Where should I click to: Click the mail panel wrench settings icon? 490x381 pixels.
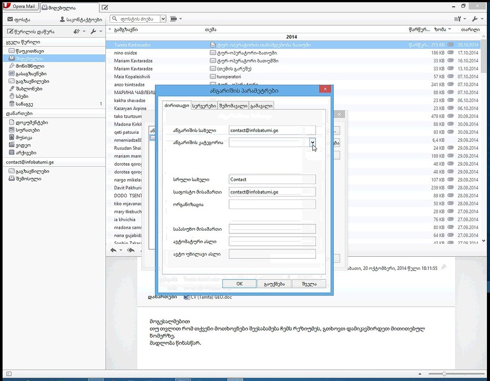pyautogui.click(x=93, y=32)
